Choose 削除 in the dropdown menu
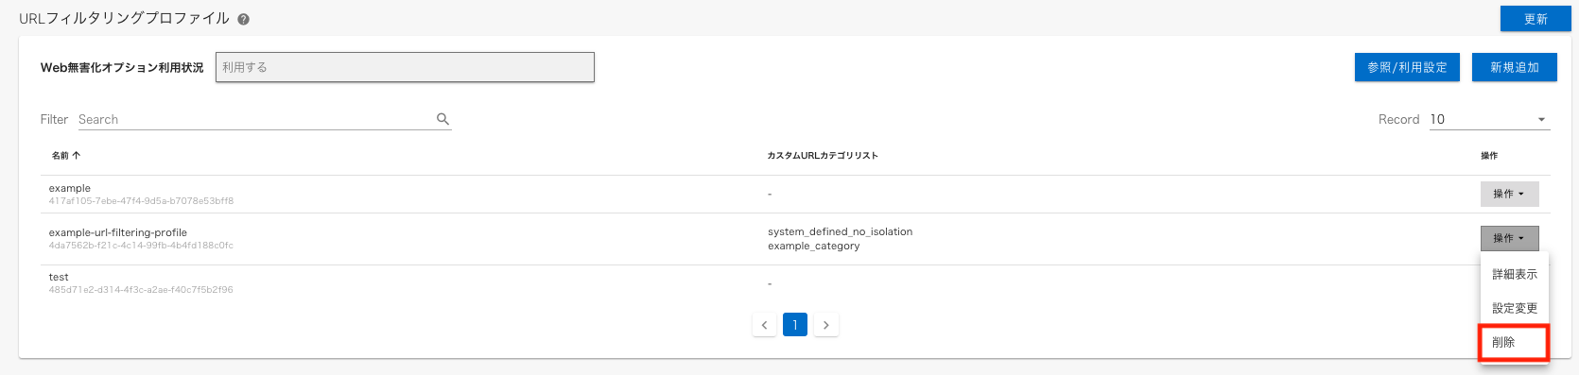 point(1514,342)
